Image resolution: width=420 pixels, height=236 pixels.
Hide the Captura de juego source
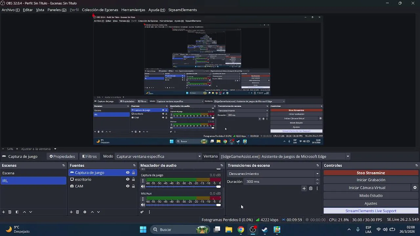pos(128,173)
